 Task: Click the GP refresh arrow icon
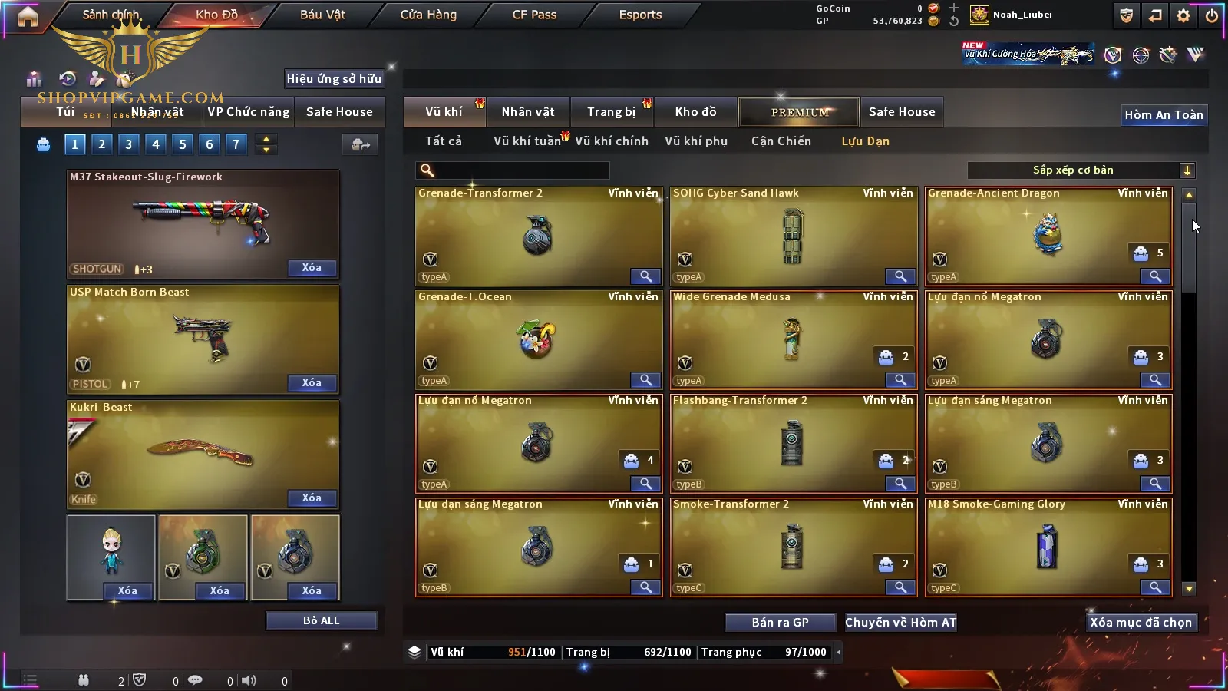click(954, 21)
